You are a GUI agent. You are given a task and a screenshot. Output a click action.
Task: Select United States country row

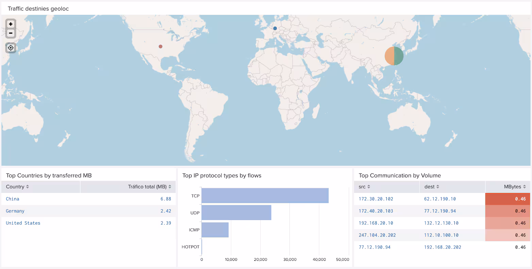click(23, 223)
